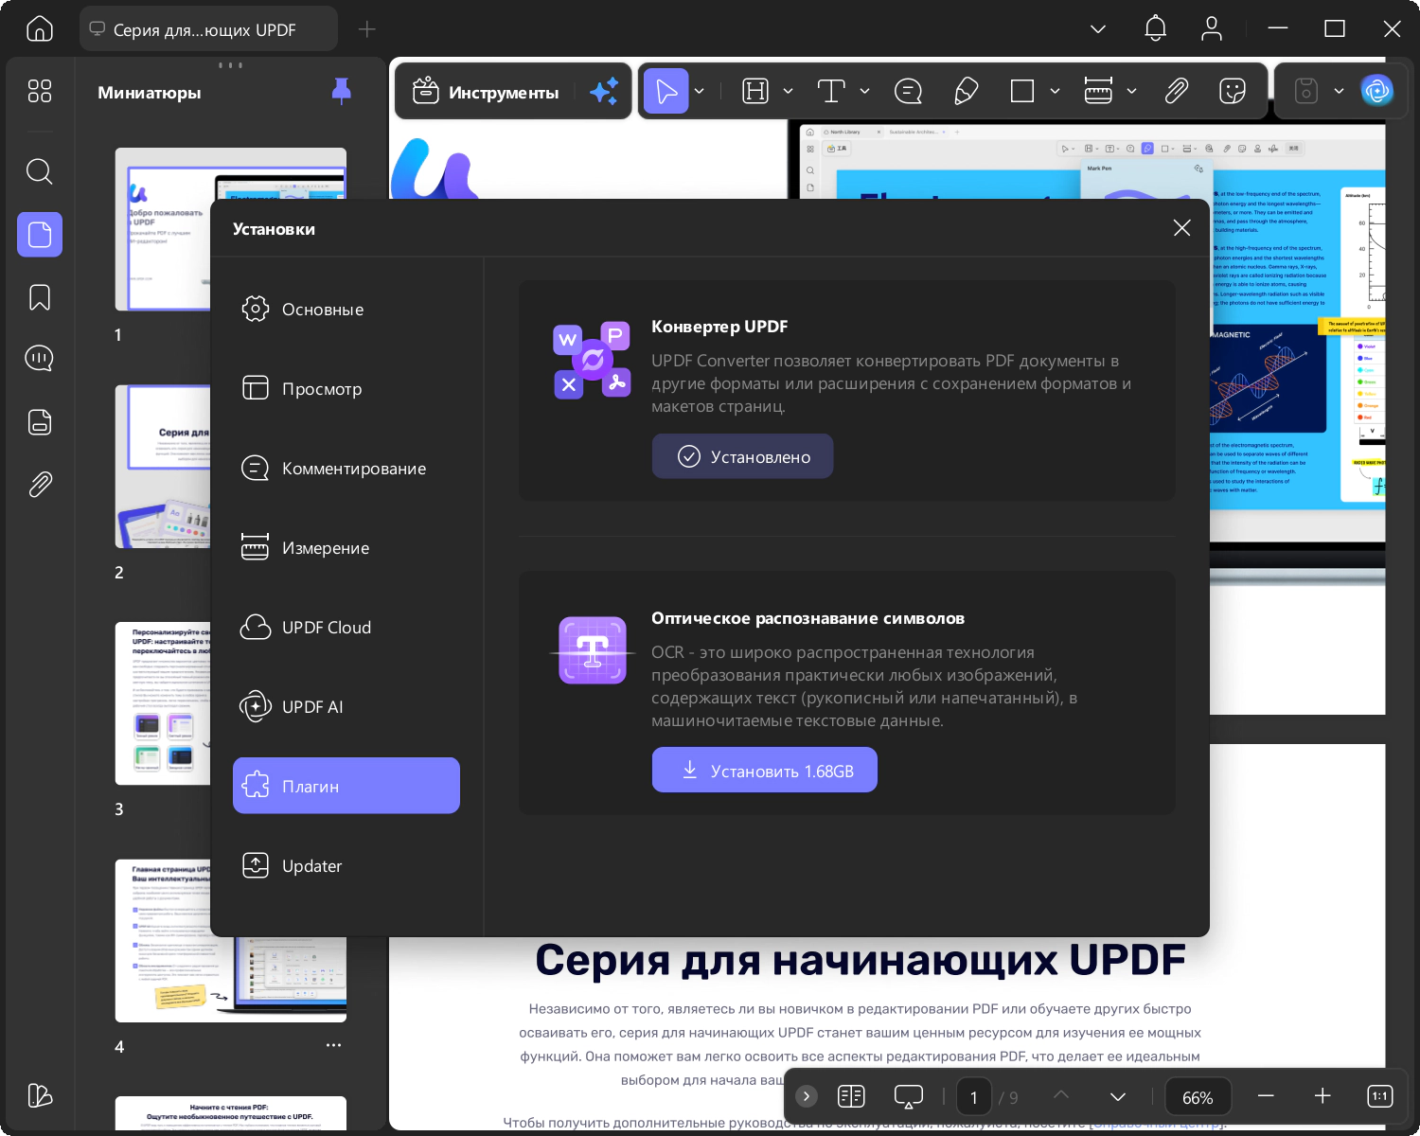The height and width of the screenshot is (1136, 1420).
Task: Install OCR with Установить 1.68GB button
Action: 764,771
